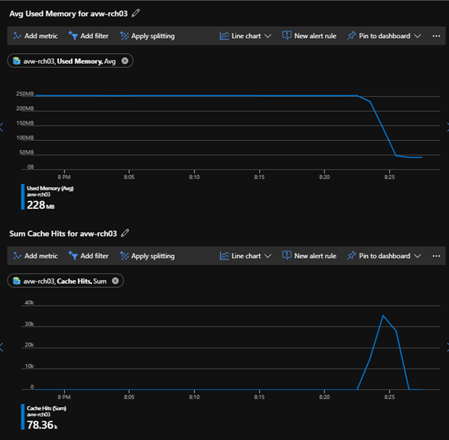This screenshot has width=449, height=440.
Task: Edit the Sum Cache Hits chart title pencil
Action: (125, 233)
